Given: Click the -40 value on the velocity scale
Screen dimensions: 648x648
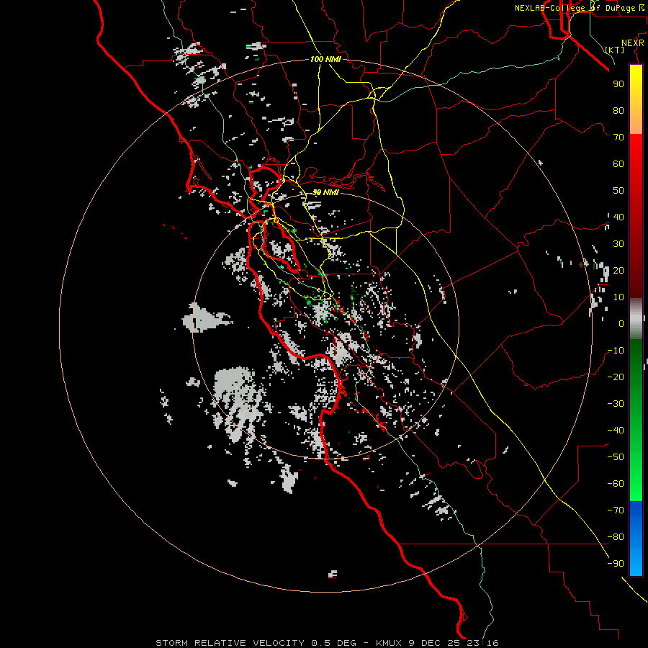Looking at the screenshot, I should coord(616,431).
